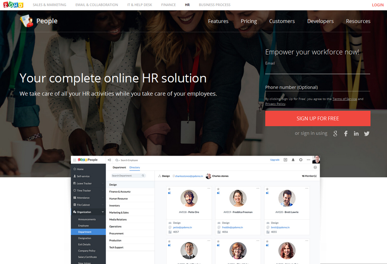Go to the Features page

[218, 21]
